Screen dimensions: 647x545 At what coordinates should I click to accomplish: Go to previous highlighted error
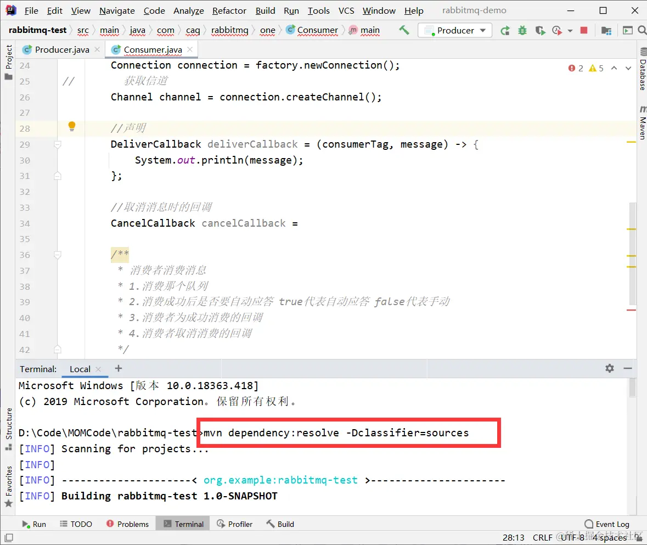(x=614, y=68)
